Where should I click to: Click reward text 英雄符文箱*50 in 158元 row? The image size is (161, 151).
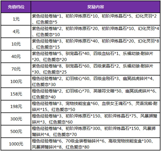pyautogui.click(x=107, y=91)
